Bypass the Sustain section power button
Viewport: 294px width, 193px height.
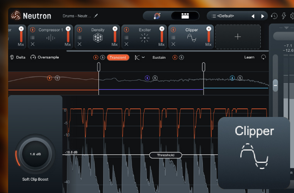pos(175,58)
